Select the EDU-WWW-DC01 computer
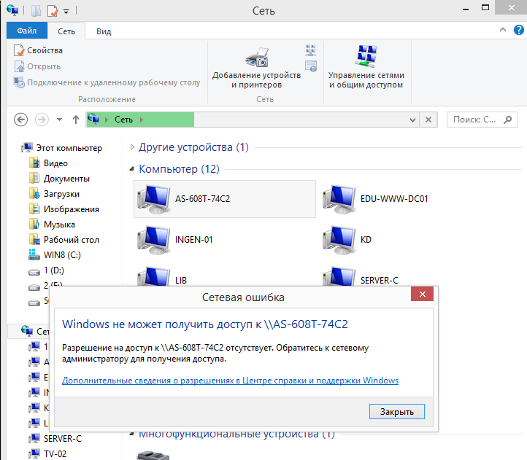The image size is (527, 460). [x=375, y=199]
